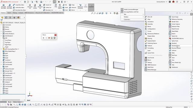193x108 pixels.
Task: Click the Home icon in title bar
Action: click(25, 2)
